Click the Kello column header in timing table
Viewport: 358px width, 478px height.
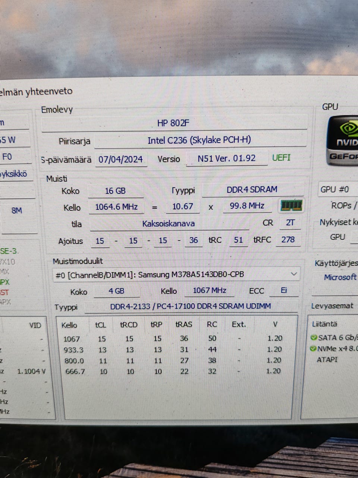[x=69, y=325]
